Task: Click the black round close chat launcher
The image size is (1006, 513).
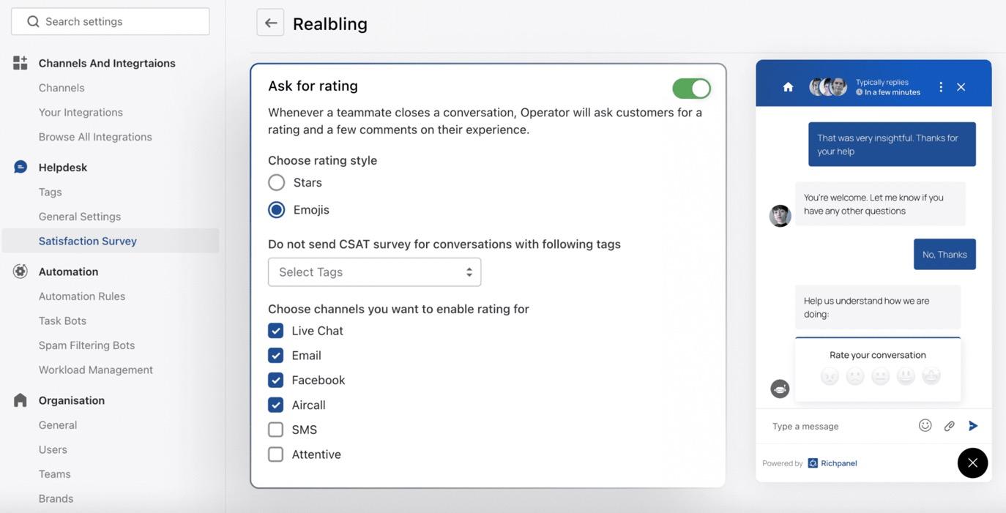Action: tap(972, 463)
